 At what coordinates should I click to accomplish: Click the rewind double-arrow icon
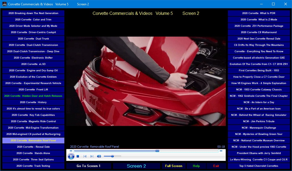click(x=71, y=151)
